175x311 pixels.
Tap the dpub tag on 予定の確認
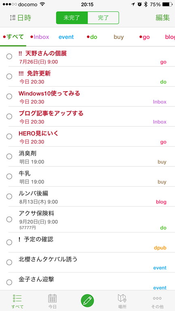click(160, 248)
